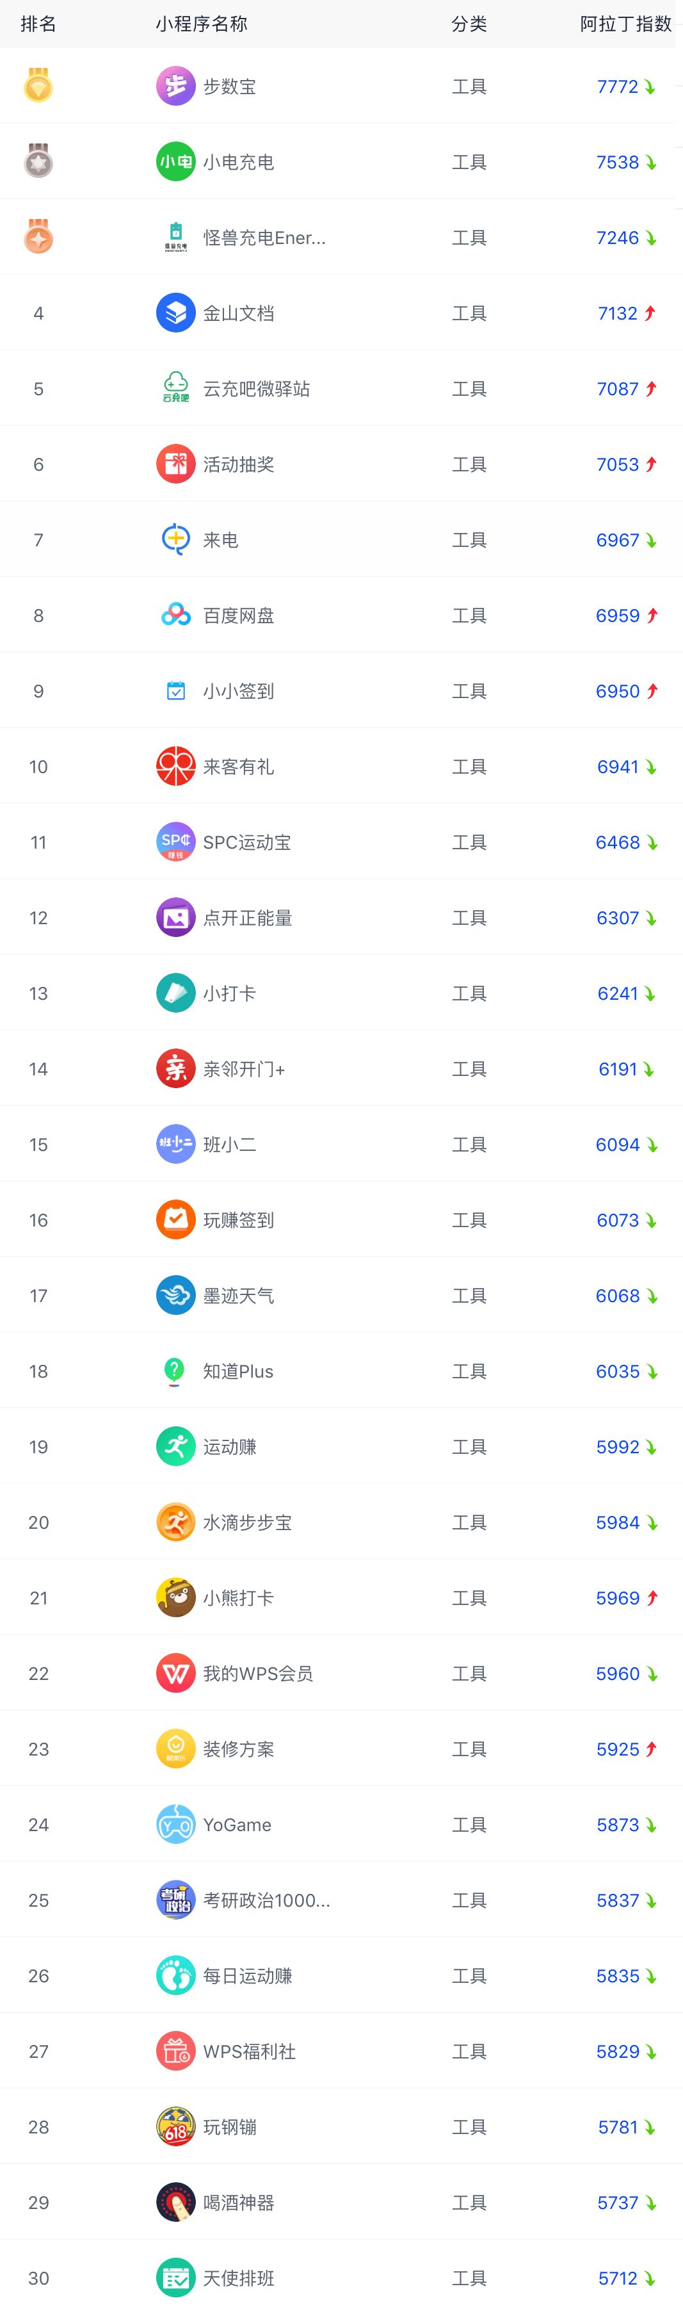Click the green down arrow beside 6941
683x2307 pixels.
coord(651,767)
